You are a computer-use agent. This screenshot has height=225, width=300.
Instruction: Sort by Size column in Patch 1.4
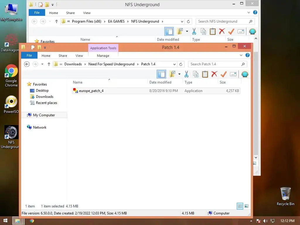click(223, 82)
